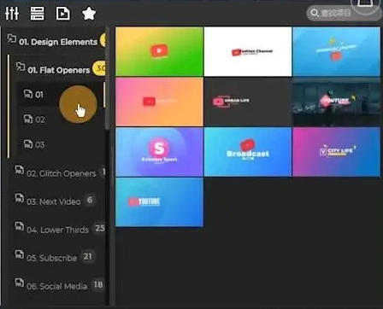Image resolution: width=383 pixels, height=309 pixels.
Task: Select the Extreme Sport thumbnail
Action: [159, 152]
